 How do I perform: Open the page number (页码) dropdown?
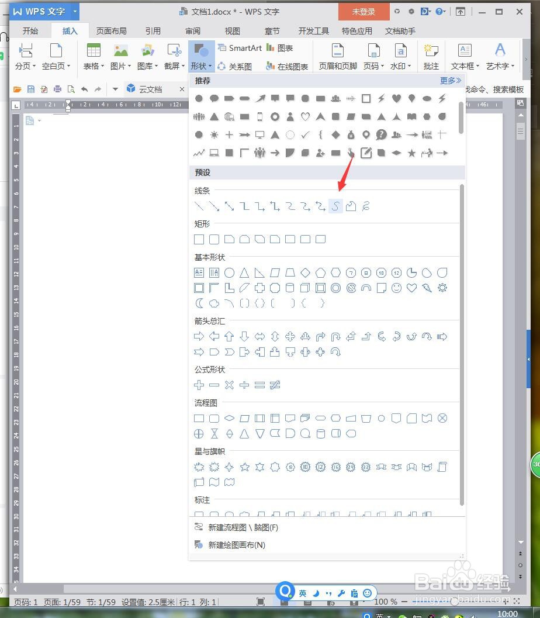373,57
